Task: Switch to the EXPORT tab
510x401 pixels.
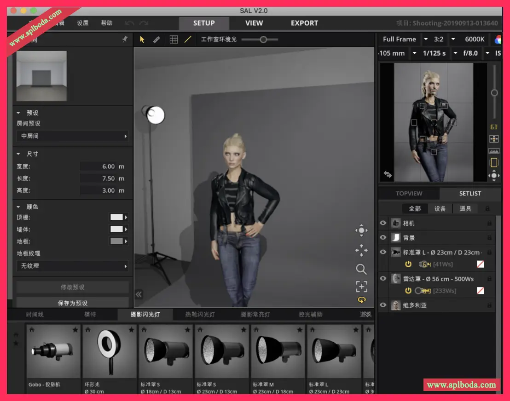Action: 304,23
